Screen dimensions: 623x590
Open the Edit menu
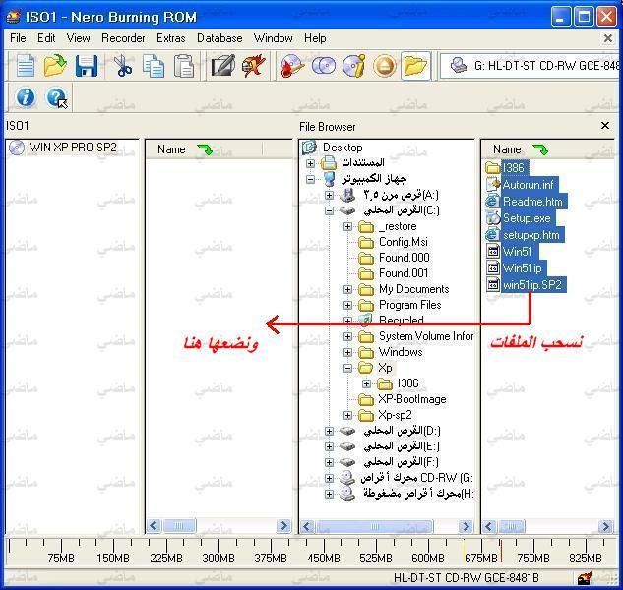[x=46, y=38]
